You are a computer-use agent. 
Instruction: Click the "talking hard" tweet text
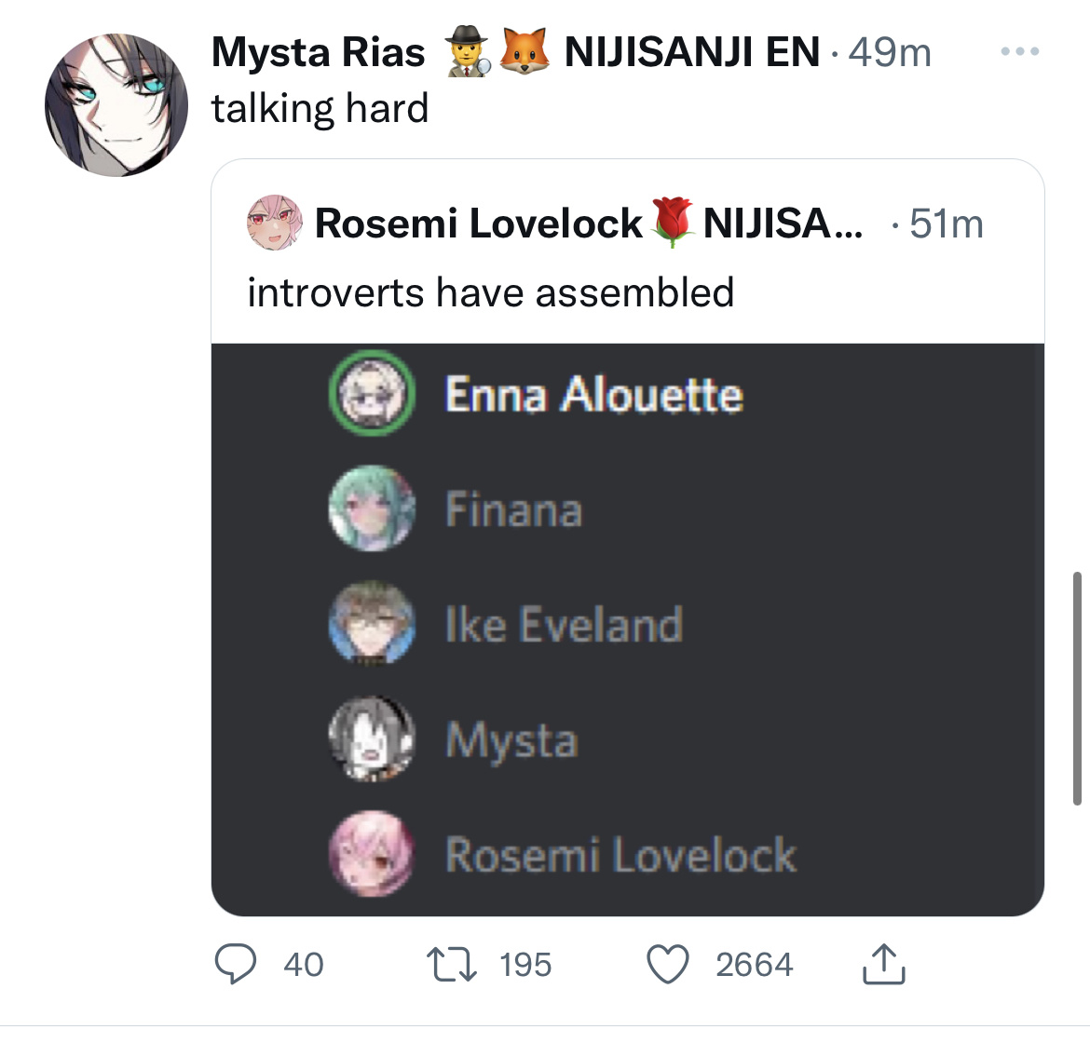click(x=320, y=109)
